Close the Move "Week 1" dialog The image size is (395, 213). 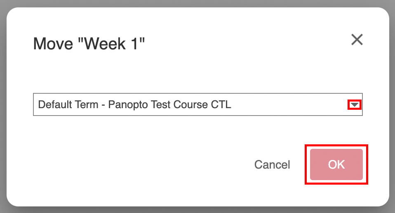[x=357, y=40]
